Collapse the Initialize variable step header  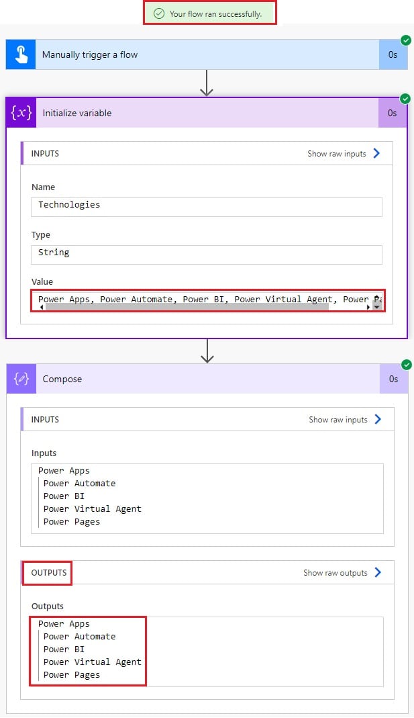(207, 113)
